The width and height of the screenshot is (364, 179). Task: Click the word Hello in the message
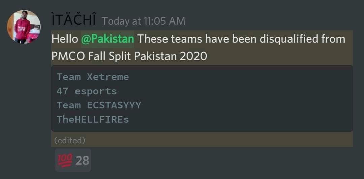coord(65,39)
